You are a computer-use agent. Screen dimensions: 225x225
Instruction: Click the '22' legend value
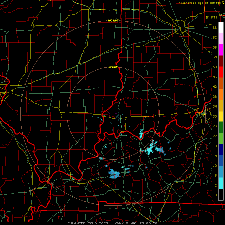point(215,136)
